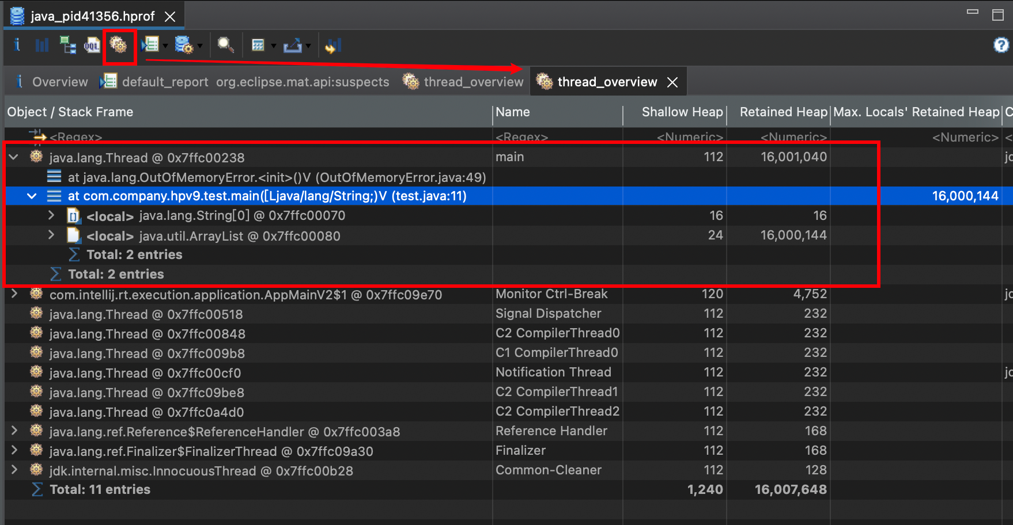This screenshot has height=525, width=1013.
Task: Run the expert system reports icon
Action: [x=150, y=45]
